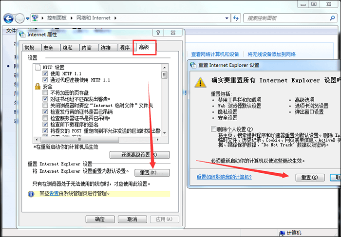Click the Forward navigation arrow
Screen dimensions: 341x237
pyautogui.click(x=20, y=18)
